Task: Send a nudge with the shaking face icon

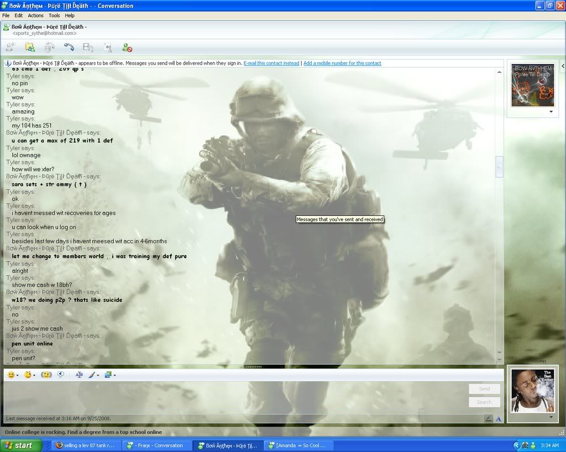Action: coord(46,375)
